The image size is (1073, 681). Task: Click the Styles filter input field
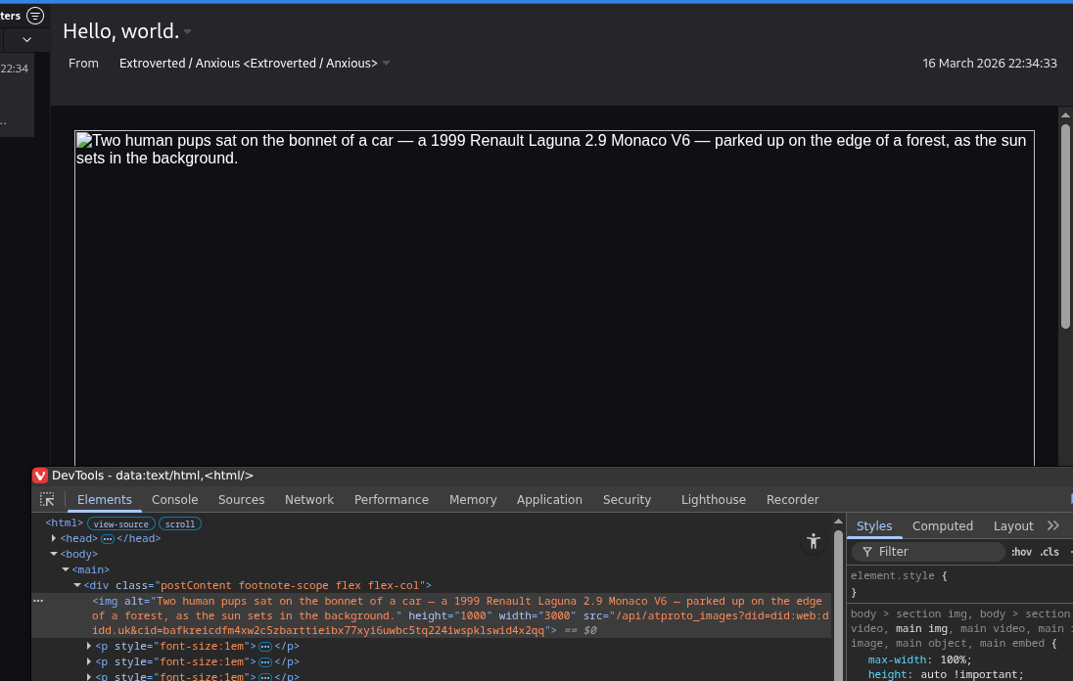click(x=935, y=552)
